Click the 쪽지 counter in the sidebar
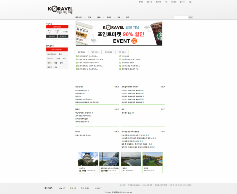Image resolution: width=237 pixels, height=194 pixels. [x=49, y=32]
